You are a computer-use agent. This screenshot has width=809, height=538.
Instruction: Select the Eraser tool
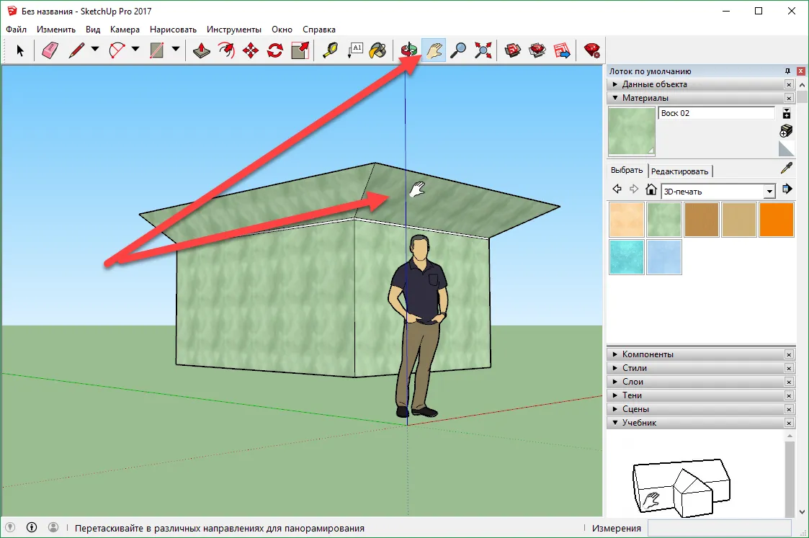click(50, 50)
